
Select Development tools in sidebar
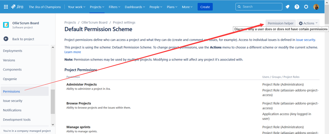17,120
